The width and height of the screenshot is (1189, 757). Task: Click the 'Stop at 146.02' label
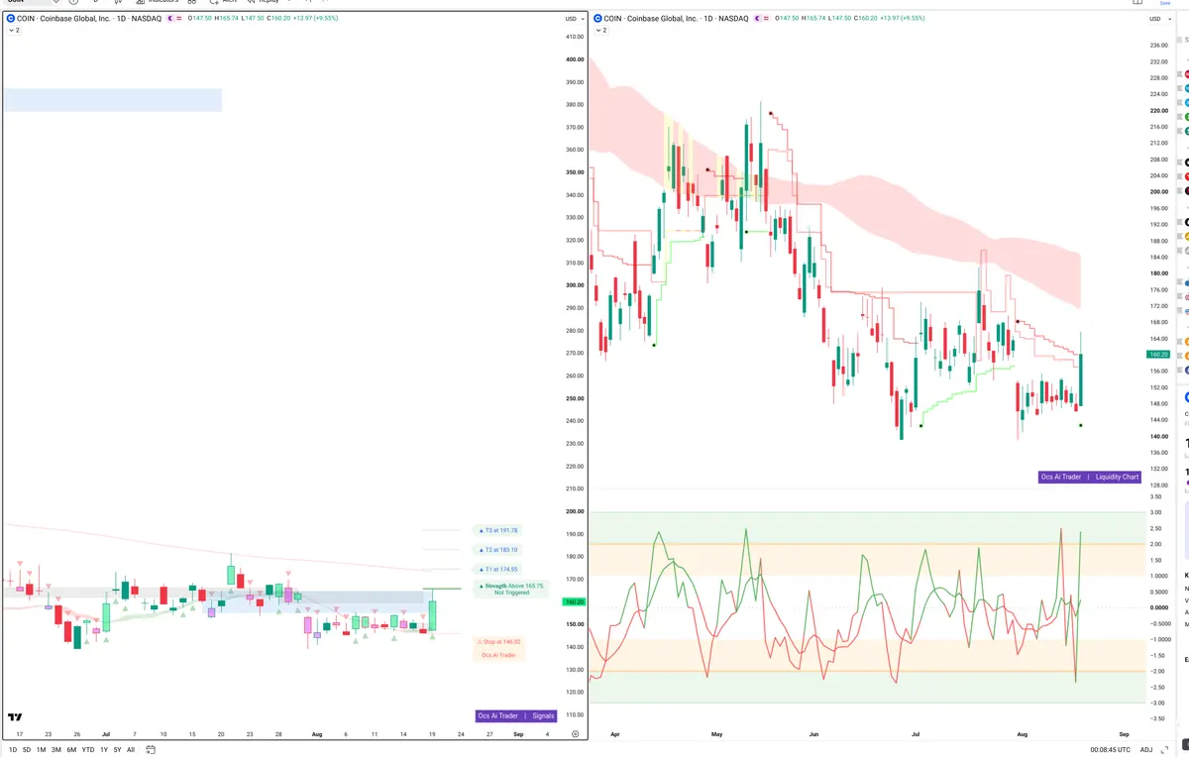click(499, 642)
